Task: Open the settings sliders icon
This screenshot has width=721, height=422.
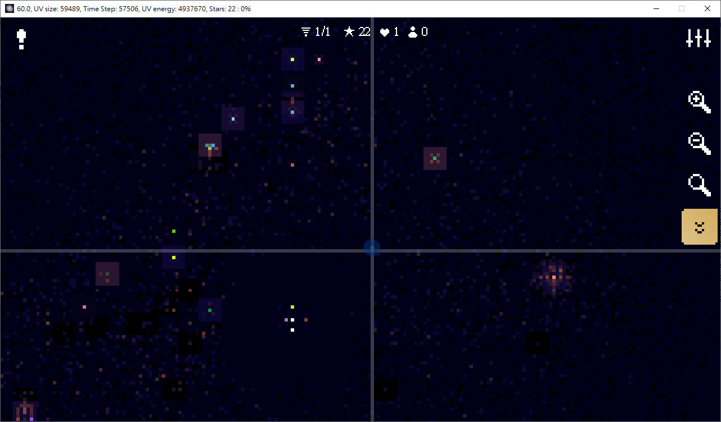Action: [x=699, y=38]
